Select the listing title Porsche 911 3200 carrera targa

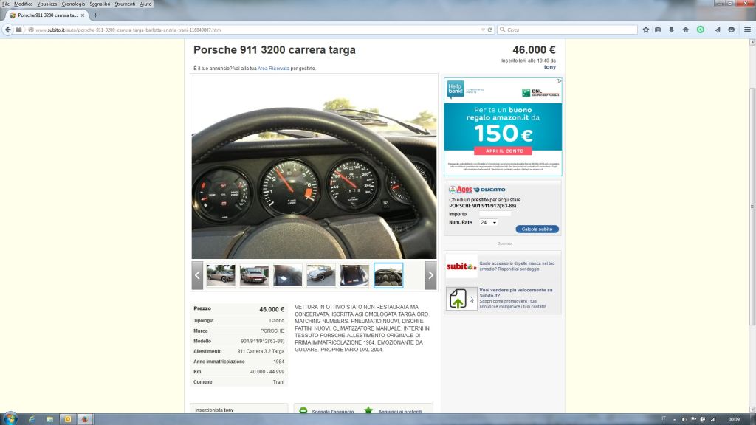(275, 50)
